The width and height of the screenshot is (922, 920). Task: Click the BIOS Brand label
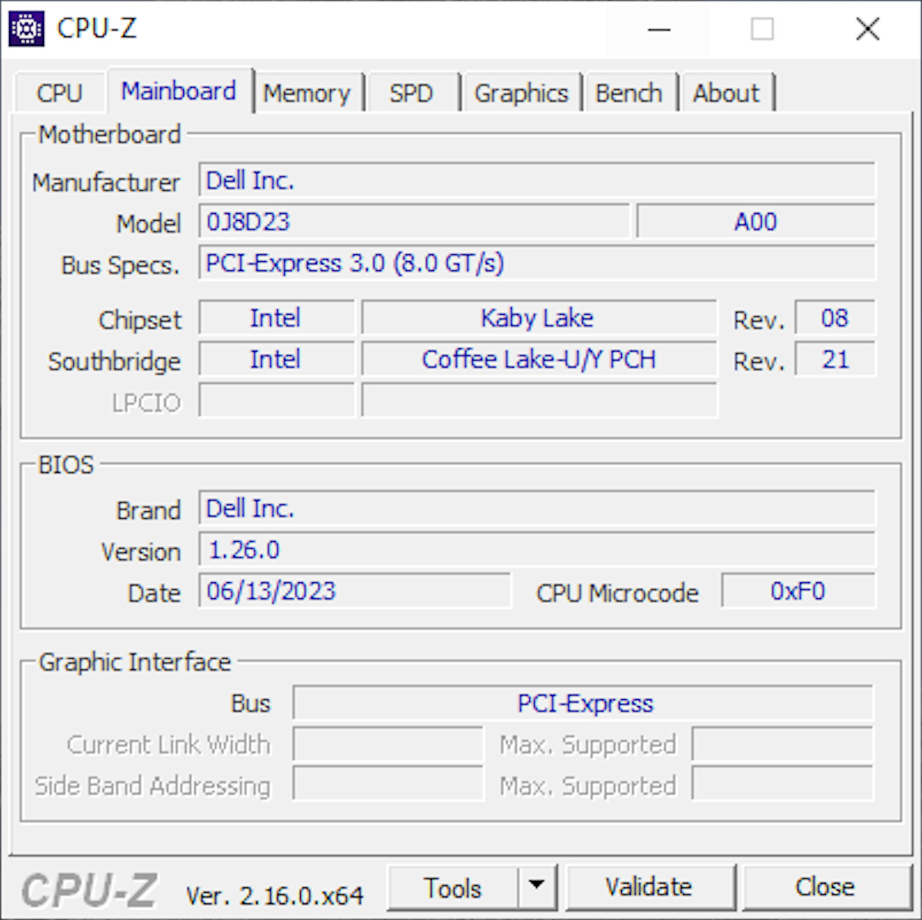click(149, 511)
